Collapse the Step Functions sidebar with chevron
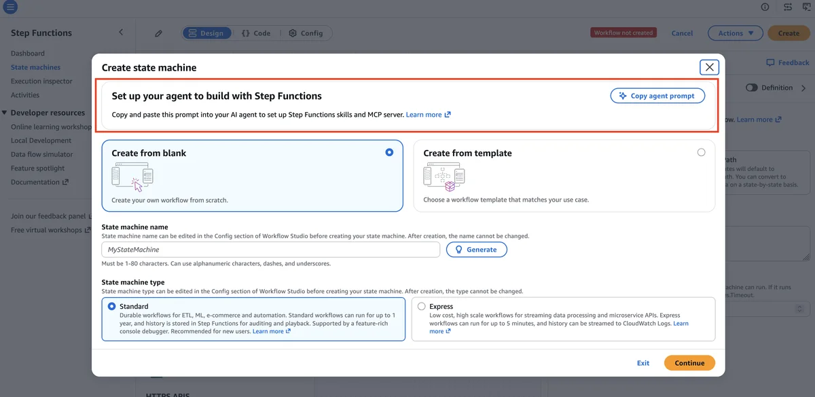The width and height of the screenshot is (815, 397). coord(121,33)
